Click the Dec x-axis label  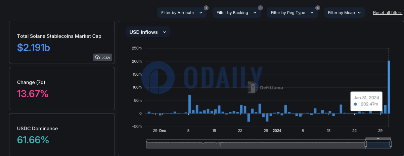[x=163, y=131]
